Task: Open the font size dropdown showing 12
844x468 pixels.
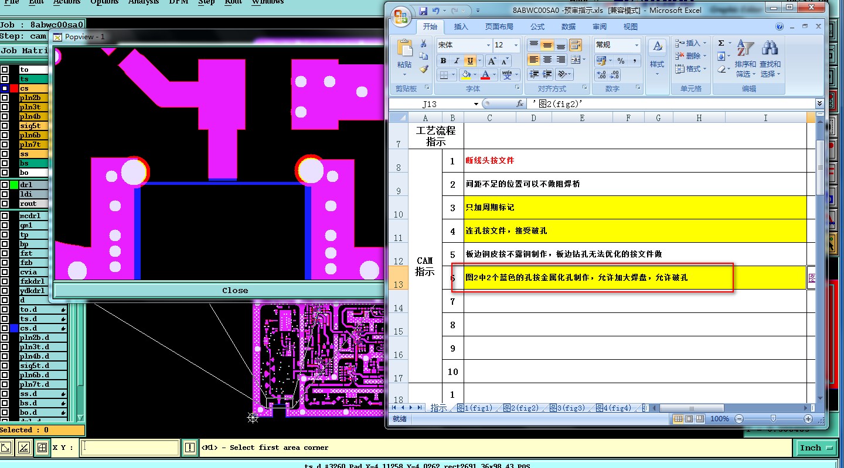Action: coord(516,45)
